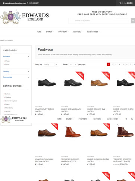Click the cart icon in sticky navigation bar
This screenshot has width=135, height=181.
tap(126, 119)
